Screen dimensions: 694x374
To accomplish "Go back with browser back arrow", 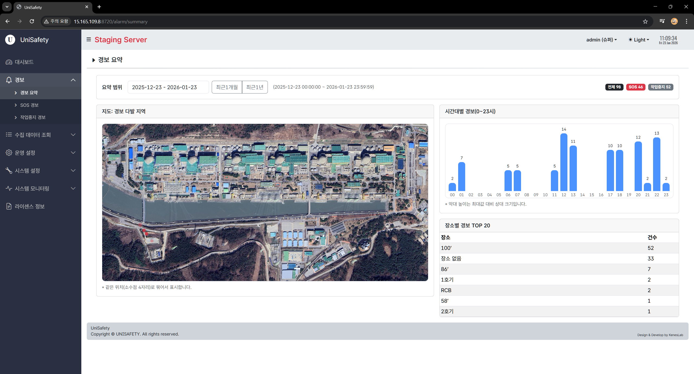I will coord(8,21).
